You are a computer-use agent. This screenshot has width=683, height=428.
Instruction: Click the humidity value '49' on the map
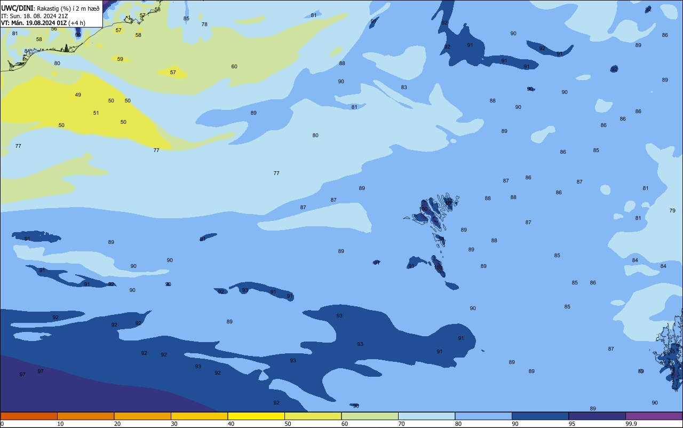click(x=78, y=95)
